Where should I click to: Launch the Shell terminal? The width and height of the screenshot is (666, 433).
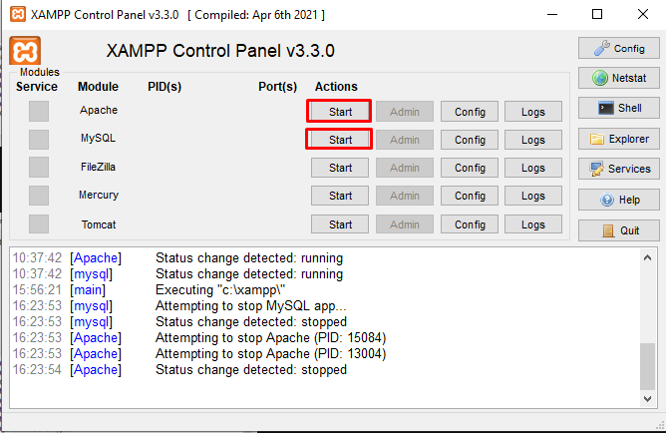[x=619, y=108]
